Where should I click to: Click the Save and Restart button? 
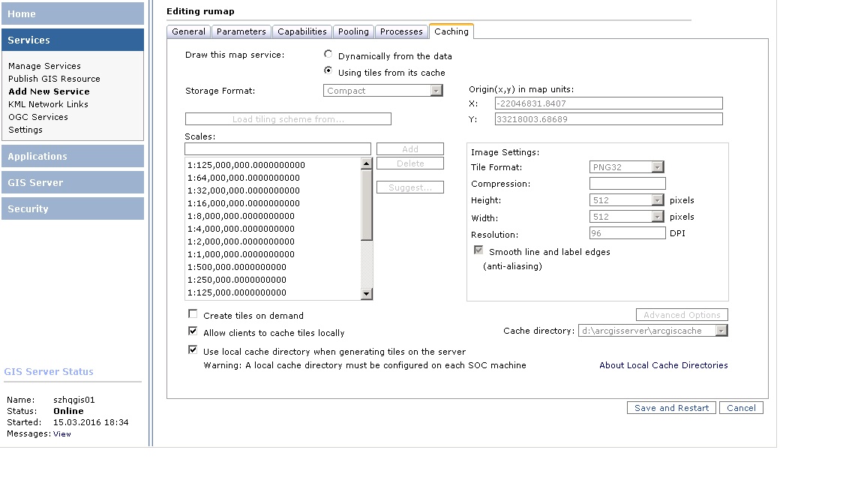pyautogui.click(x=671, y=408)
